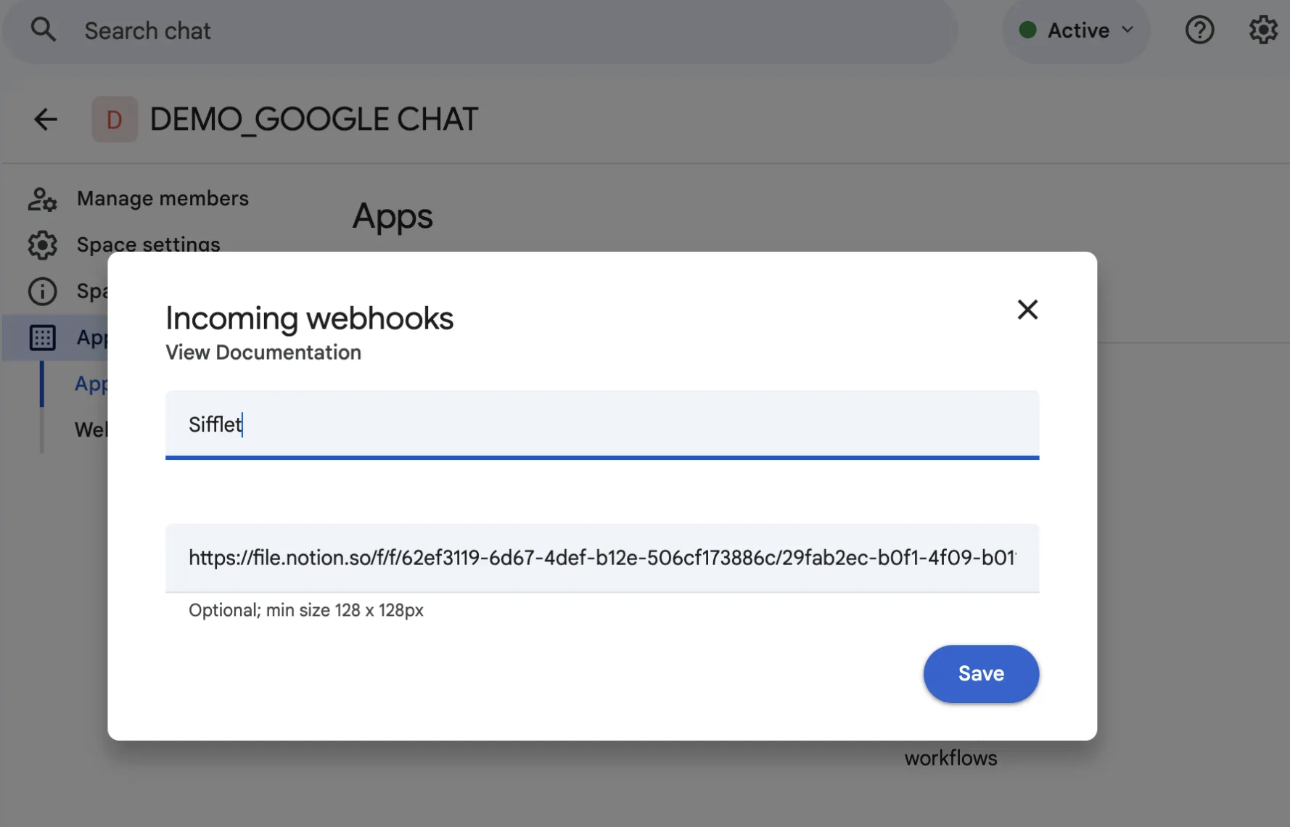Click the DEMO_GOOGLE CHAT space title
1290x827 pixels.
point(314,119)
